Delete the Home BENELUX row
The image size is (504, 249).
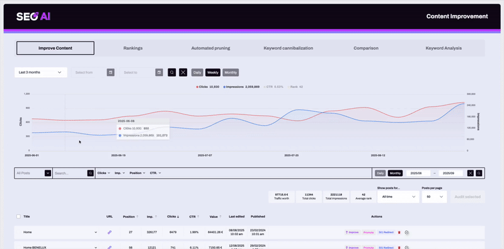399,247
